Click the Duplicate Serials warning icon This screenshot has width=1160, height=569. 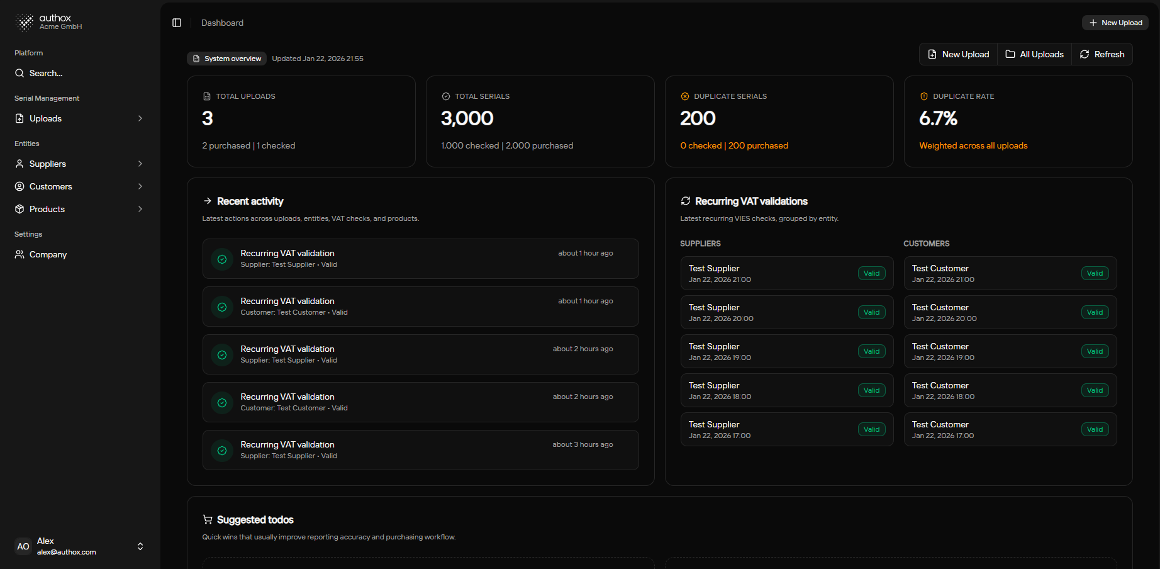pyautogui.click(x=684, y=96)
